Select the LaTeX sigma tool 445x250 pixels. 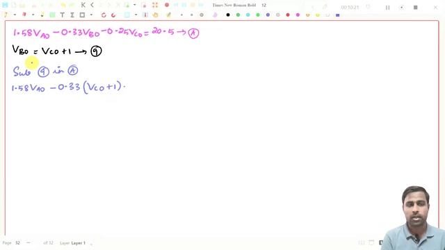click(72, 15)
